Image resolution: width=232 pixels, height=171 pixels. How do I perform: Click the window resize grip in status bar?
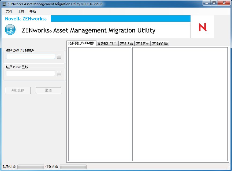click(x=228, y=168)
